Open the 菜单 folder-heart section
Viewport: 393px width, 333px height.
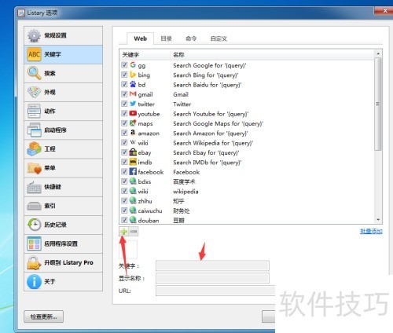click(x=63, y=168)
